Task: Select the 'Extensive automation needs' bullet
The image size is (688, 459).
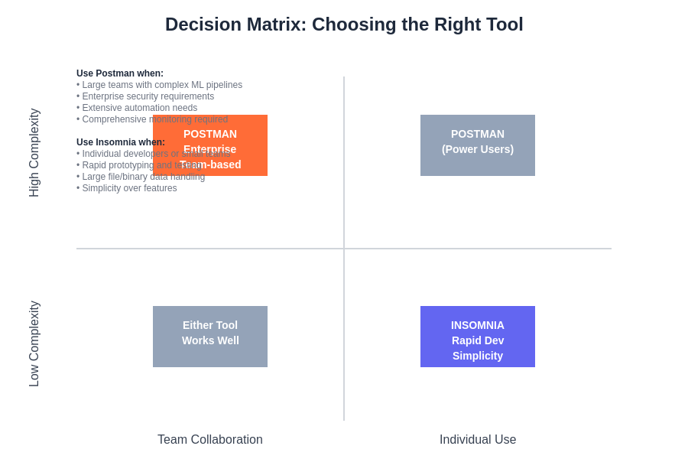Action: pos(138,108)
